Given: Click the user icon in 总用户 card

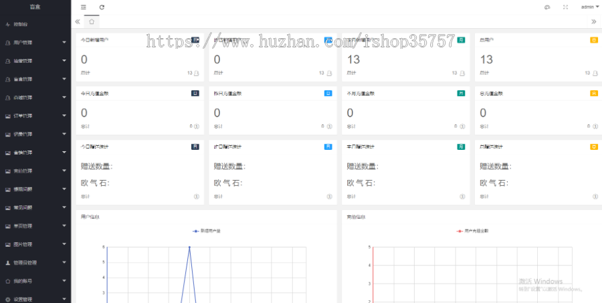Looking at the screenshot, I should pyautogui.click(x=595, y=73).
